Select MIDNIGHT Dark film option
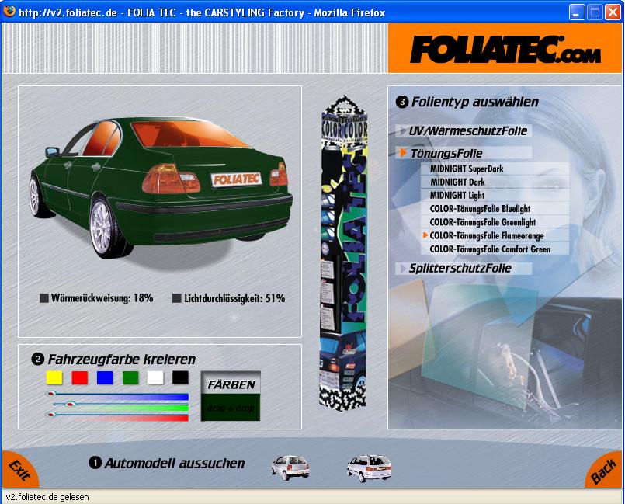The height and width of the screenshot is (504, 625). pyautogui.click(x=457, y=182)
